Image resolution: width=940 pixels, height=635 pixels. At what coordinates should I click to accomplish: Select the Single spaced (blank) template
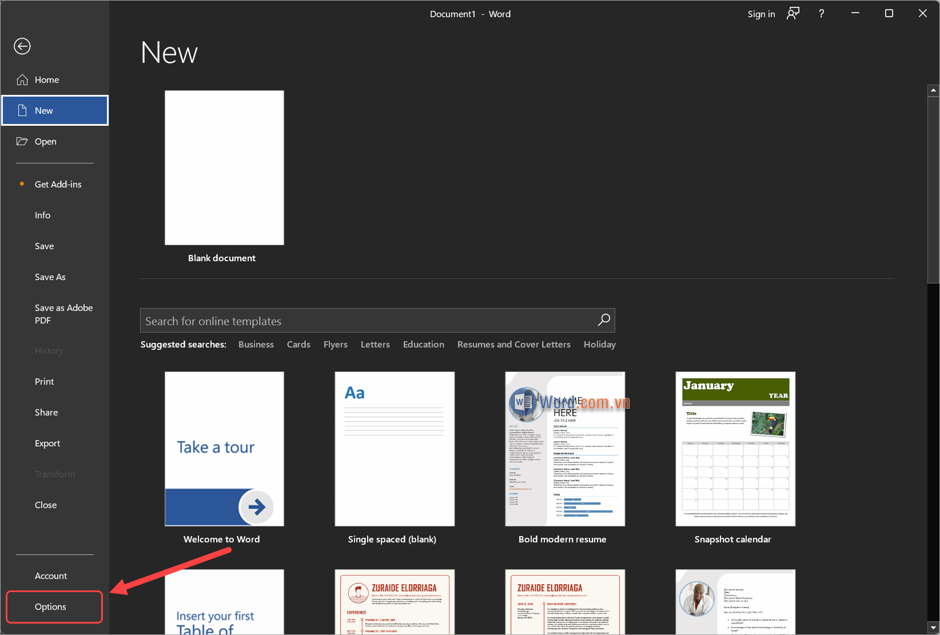click(395, 449)
